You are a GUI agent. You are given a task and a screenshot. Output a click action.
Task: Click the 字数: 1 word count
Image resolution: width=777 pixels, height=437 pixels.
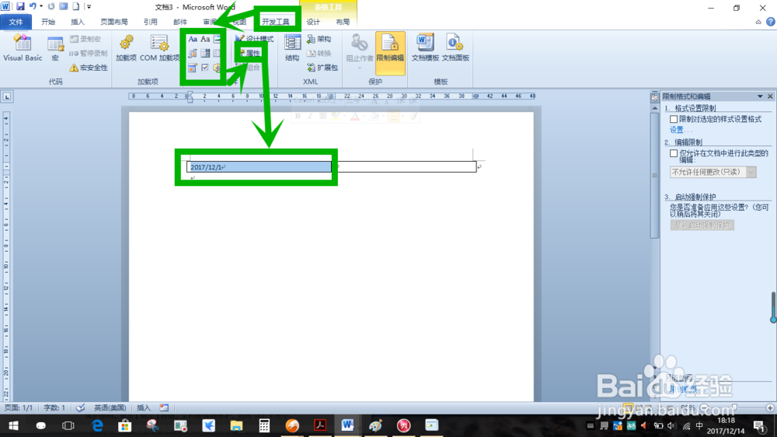pos(54,407)
